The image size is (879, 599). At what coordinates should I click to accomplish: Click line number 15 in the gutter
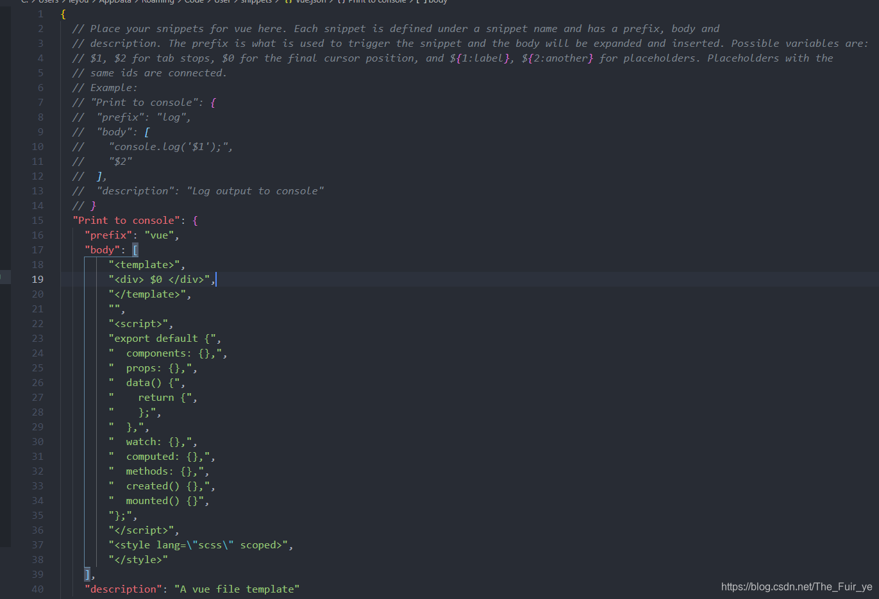(38, 221)
